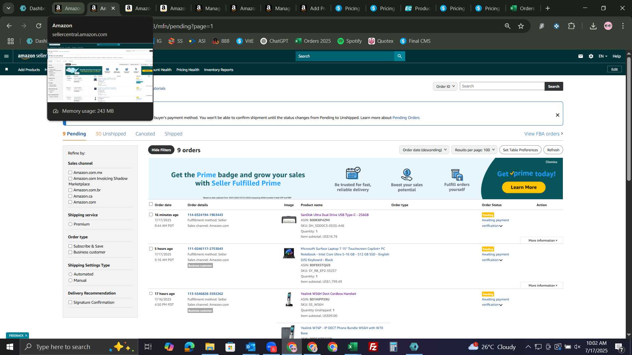
Task: Open the Final CMS bookmark
Action: point(415,41)
